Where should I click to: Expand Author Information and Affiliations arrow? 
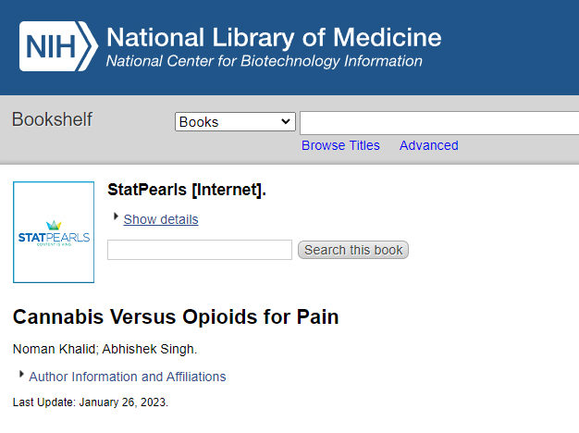pos(21,374)
